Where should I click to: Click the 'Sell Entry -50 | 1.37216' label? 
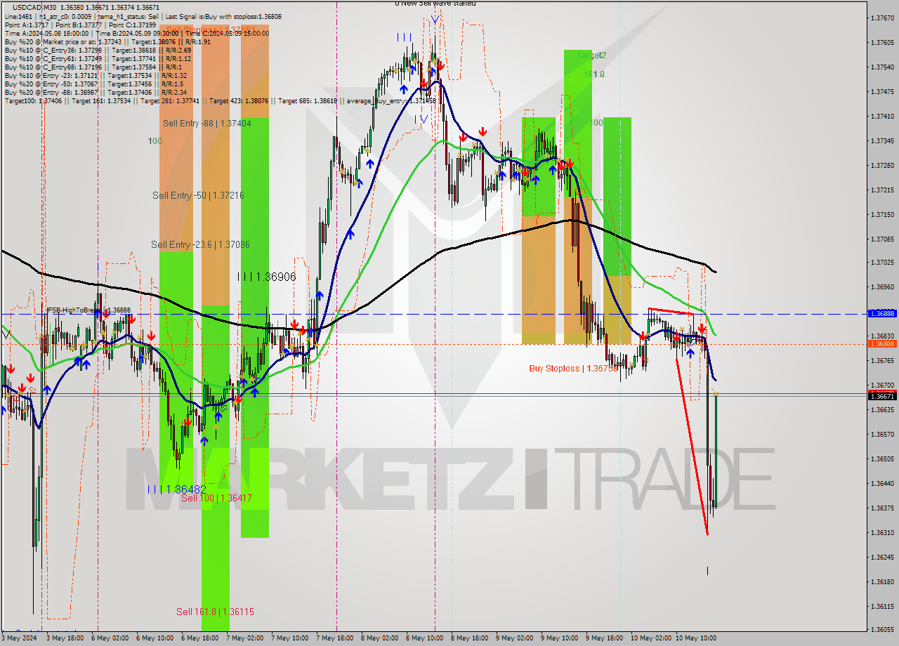198,195
